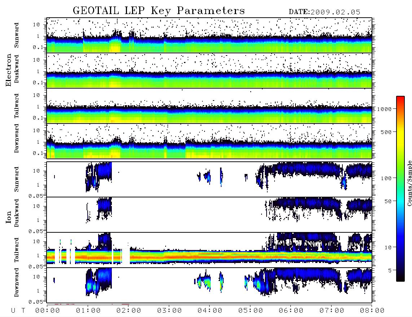
Task: Click the '500' colorbar value
Action: coord(386,132)
